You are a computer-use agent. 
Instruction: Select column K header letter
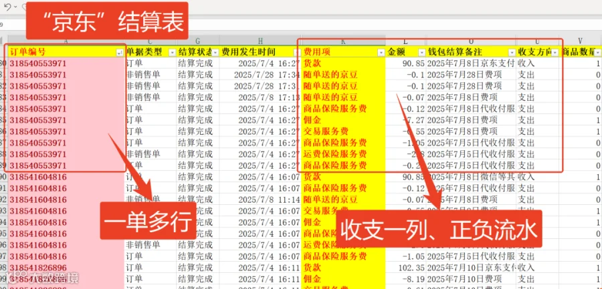click(343, 41)
